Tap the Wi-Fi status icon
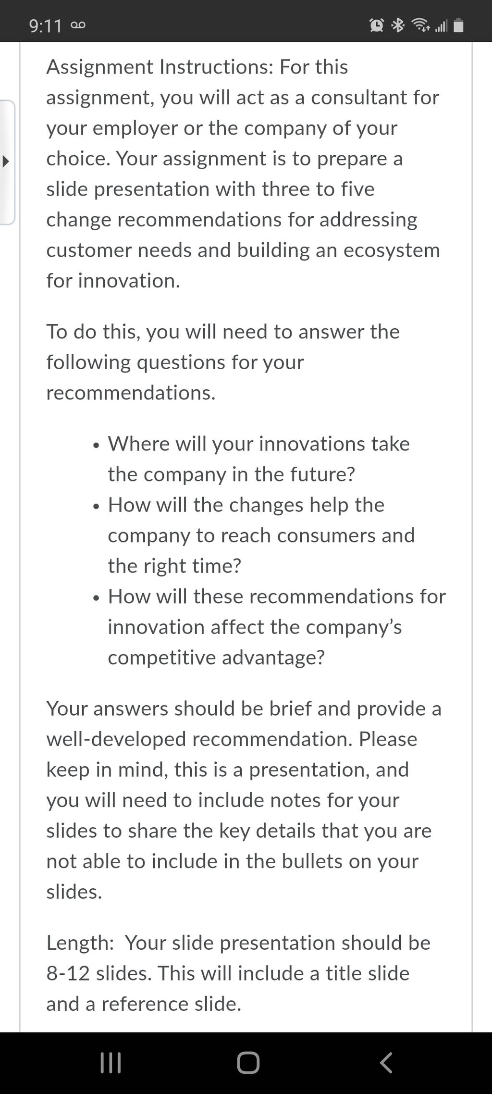492x1094 pixels. [421, 25]
